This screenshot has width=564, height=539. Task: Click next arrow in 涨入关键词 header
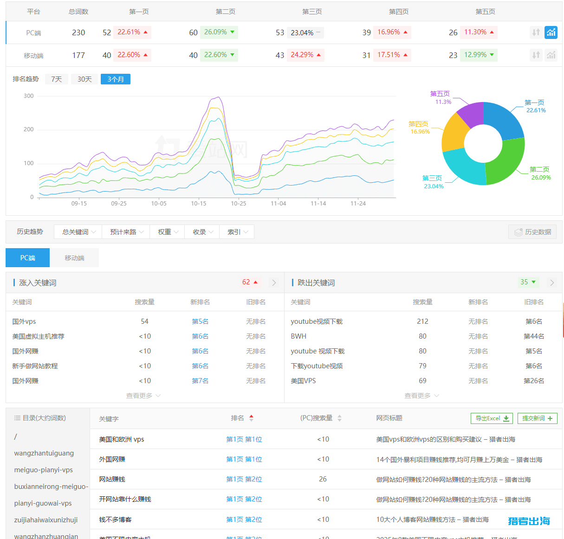click(274, 282)
